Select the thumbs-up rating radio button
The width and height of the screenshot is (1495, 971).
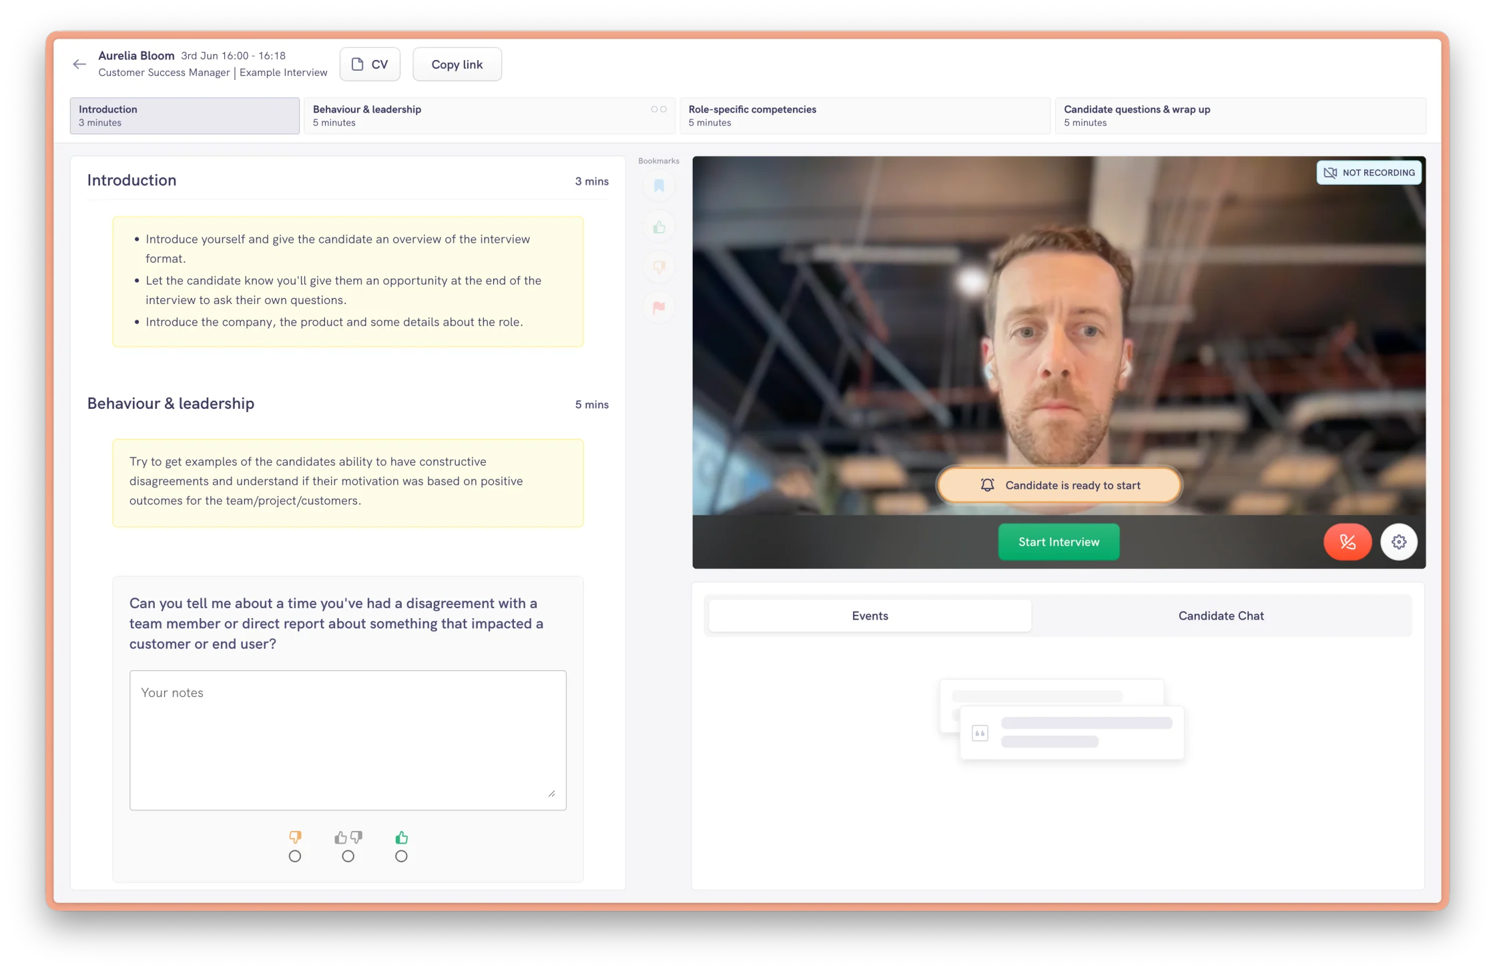click(401, 856)
